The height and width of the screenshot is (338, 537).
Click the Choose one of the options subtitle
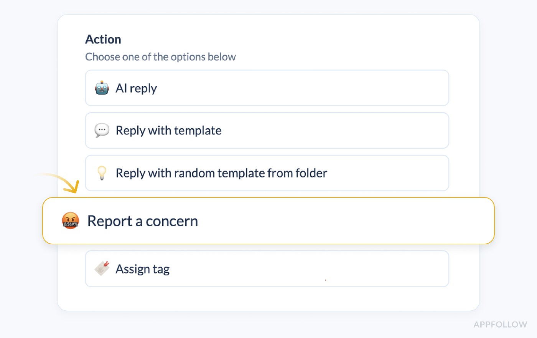tap(160, 57)
